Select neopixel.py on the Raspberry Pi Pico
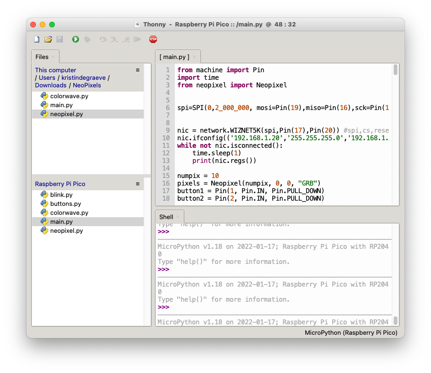The image size is (431, 373). coord(88,231)
